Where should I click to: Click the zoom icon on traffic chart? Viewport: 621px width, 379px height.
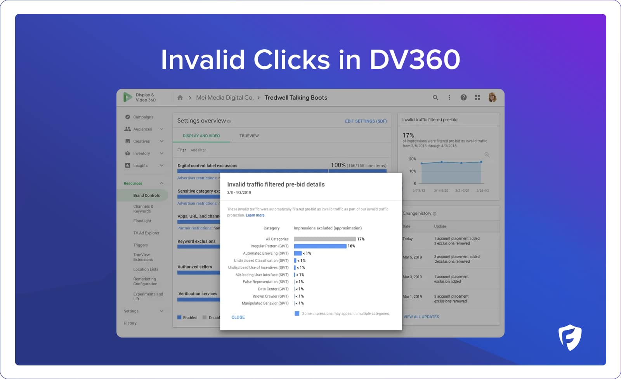(487, 155)
